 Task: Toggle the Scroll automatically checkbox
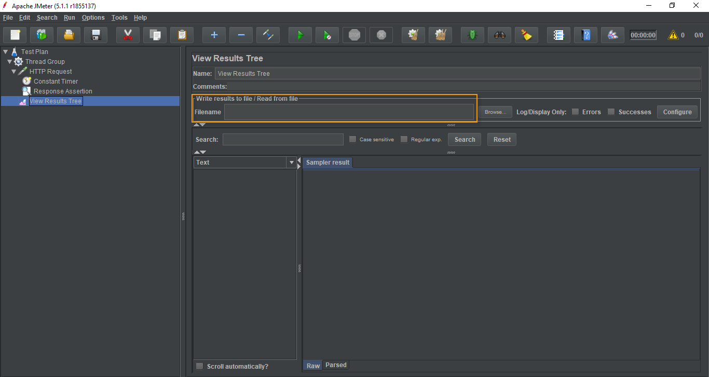pyautogui.click(x=200, y=366)
